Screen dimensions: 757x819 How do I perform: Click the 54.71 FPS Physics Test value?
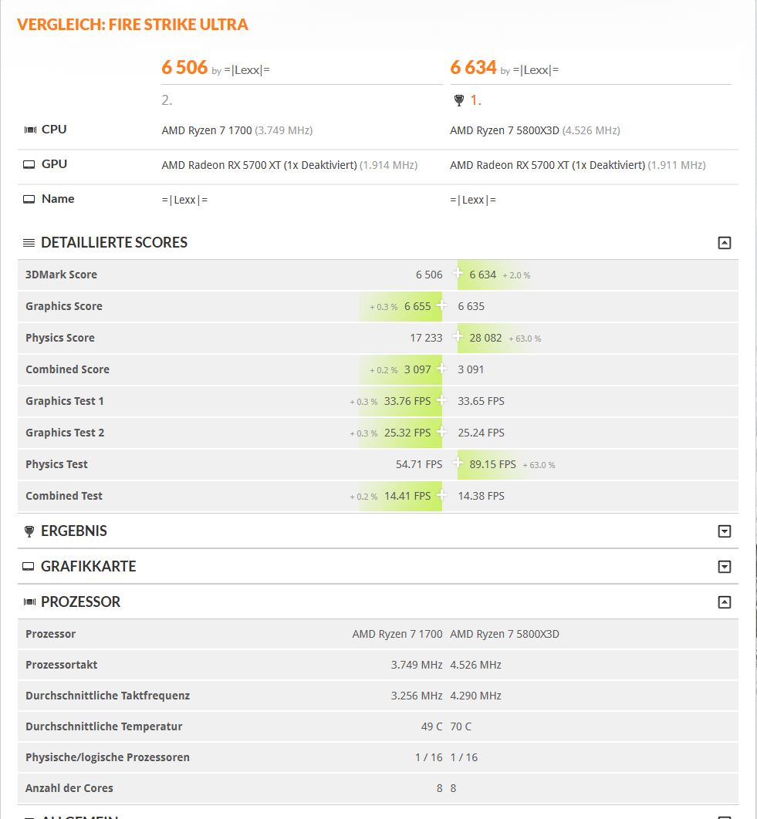pos(419,464)
